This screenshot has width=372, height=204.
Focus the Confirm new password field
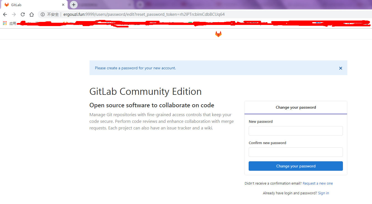coord(296,152)
